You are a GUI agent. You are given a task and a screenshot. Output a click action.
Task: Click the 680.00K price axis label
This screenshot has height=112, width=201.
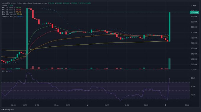pos(194,48)
